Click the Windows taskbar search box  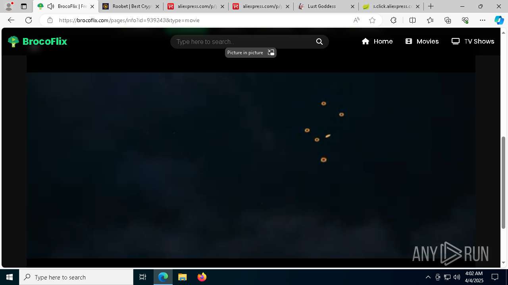pos(76,277)
